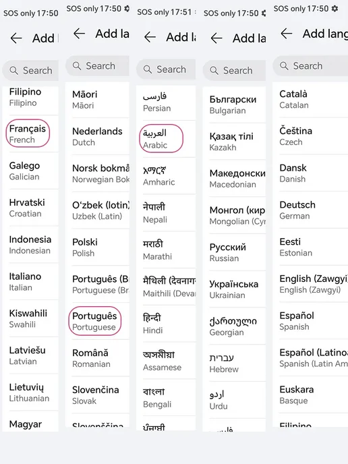Viewport: 348px width, 464px height.
Task: Click search magnifier icon above Filipino
Action: pyautogui.click(x=13, y=70)
